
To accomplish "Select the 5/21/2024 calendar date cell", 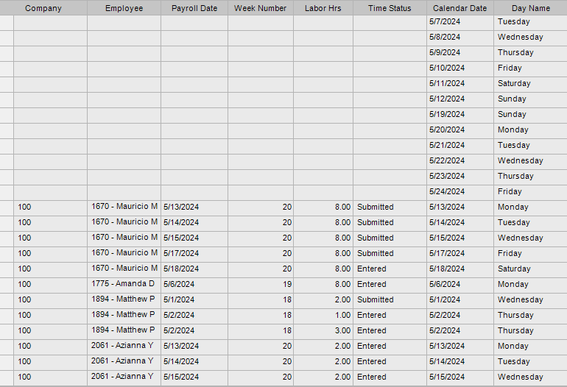I will coord(460,145).
